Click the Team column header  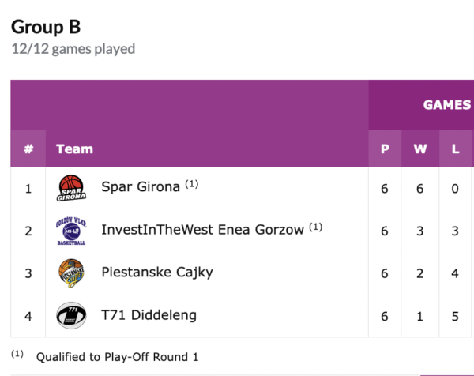click(74, 149)
